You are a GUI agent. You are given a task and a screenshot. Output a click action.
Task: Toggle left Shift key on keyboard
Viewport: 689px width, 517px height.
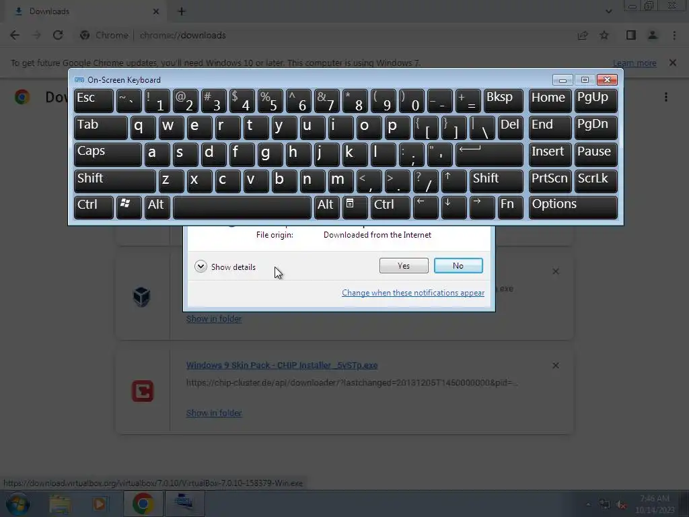[114, 181]
